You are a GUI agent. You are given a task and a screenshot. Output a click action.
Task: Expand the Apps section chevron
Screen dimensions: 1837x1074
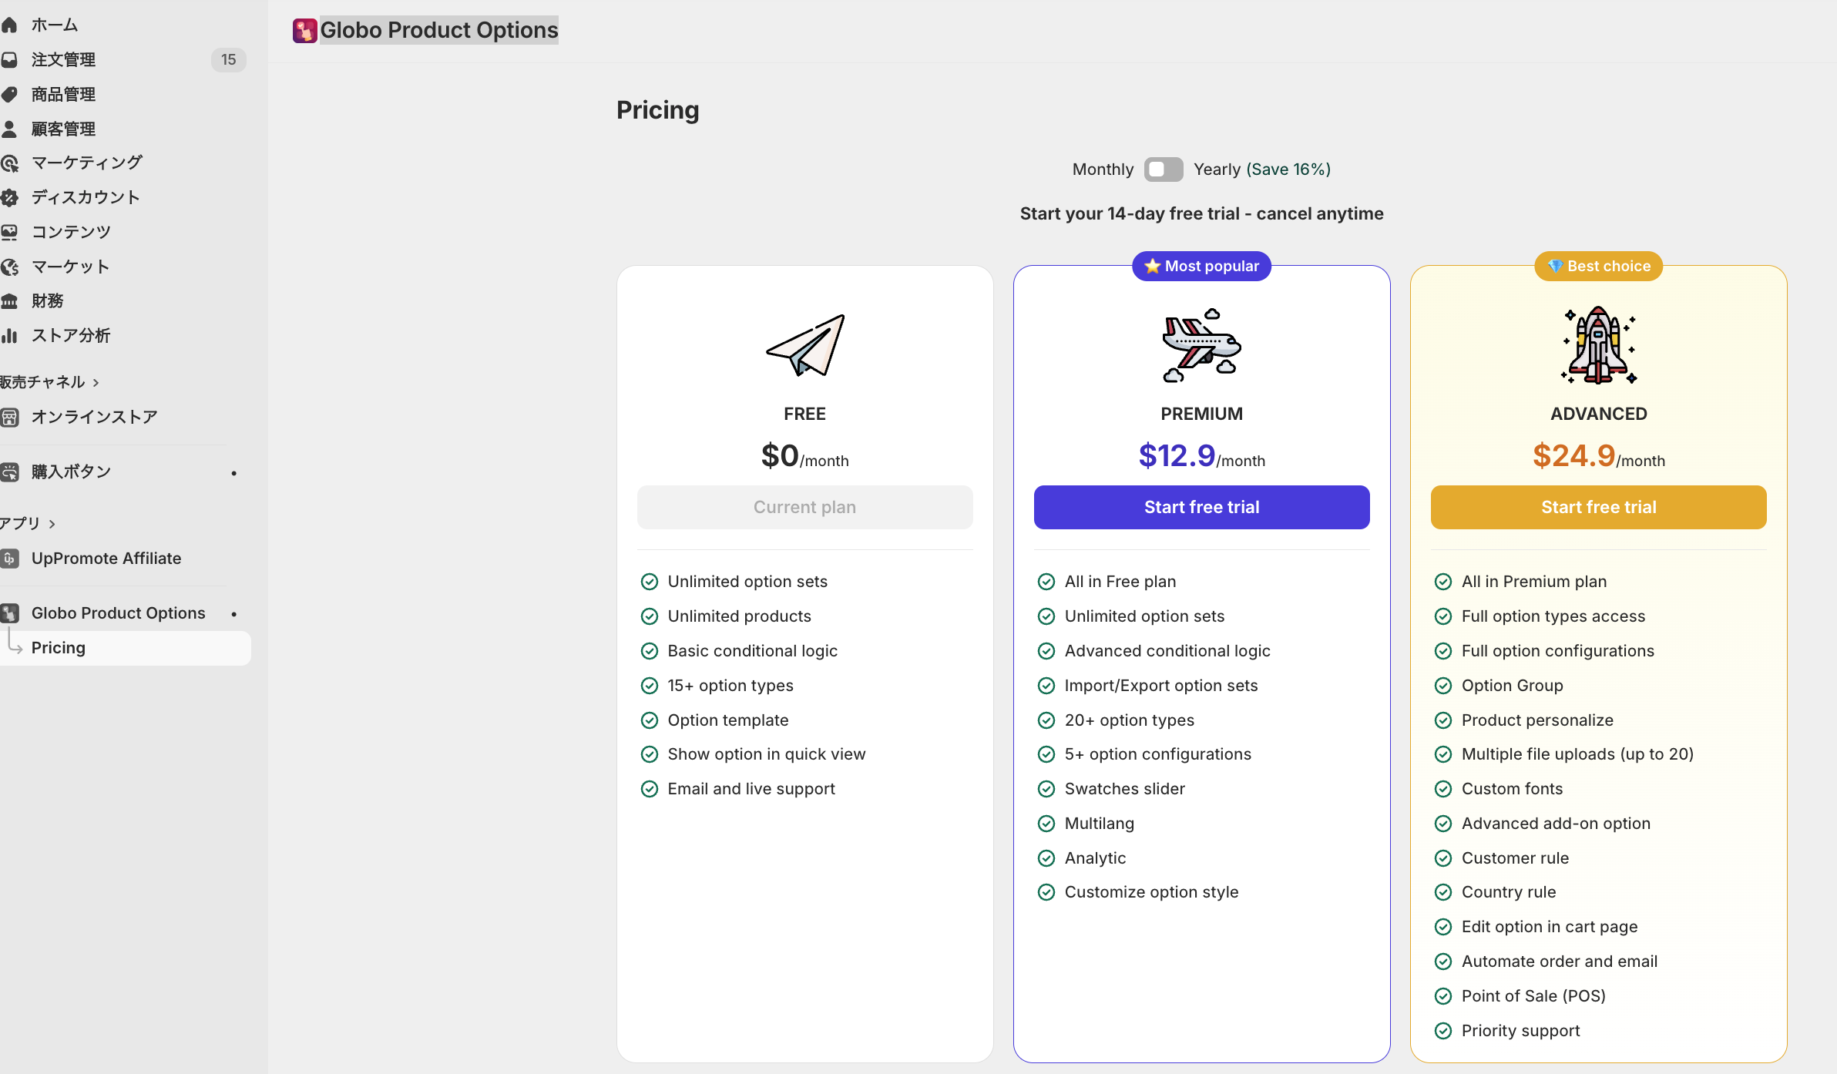pos(52,525)
